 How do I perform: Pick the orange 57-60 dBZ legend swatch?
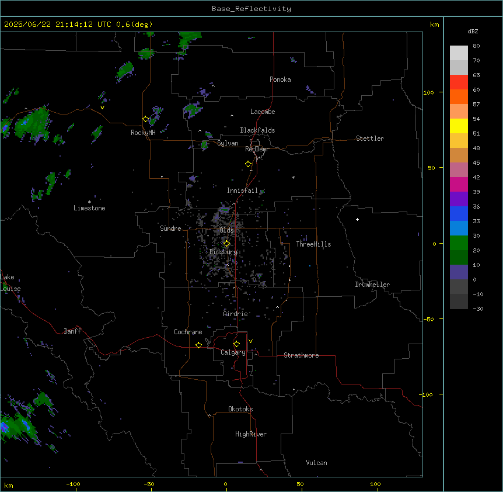point(459,96)
